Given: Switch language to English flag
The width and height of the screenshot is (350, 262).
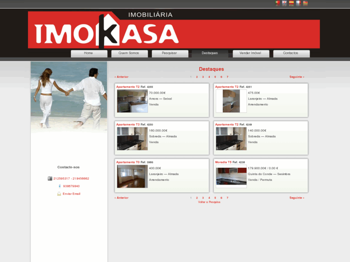Looking at the screenshot, I should pyautogui.click(x=285, y=3).
